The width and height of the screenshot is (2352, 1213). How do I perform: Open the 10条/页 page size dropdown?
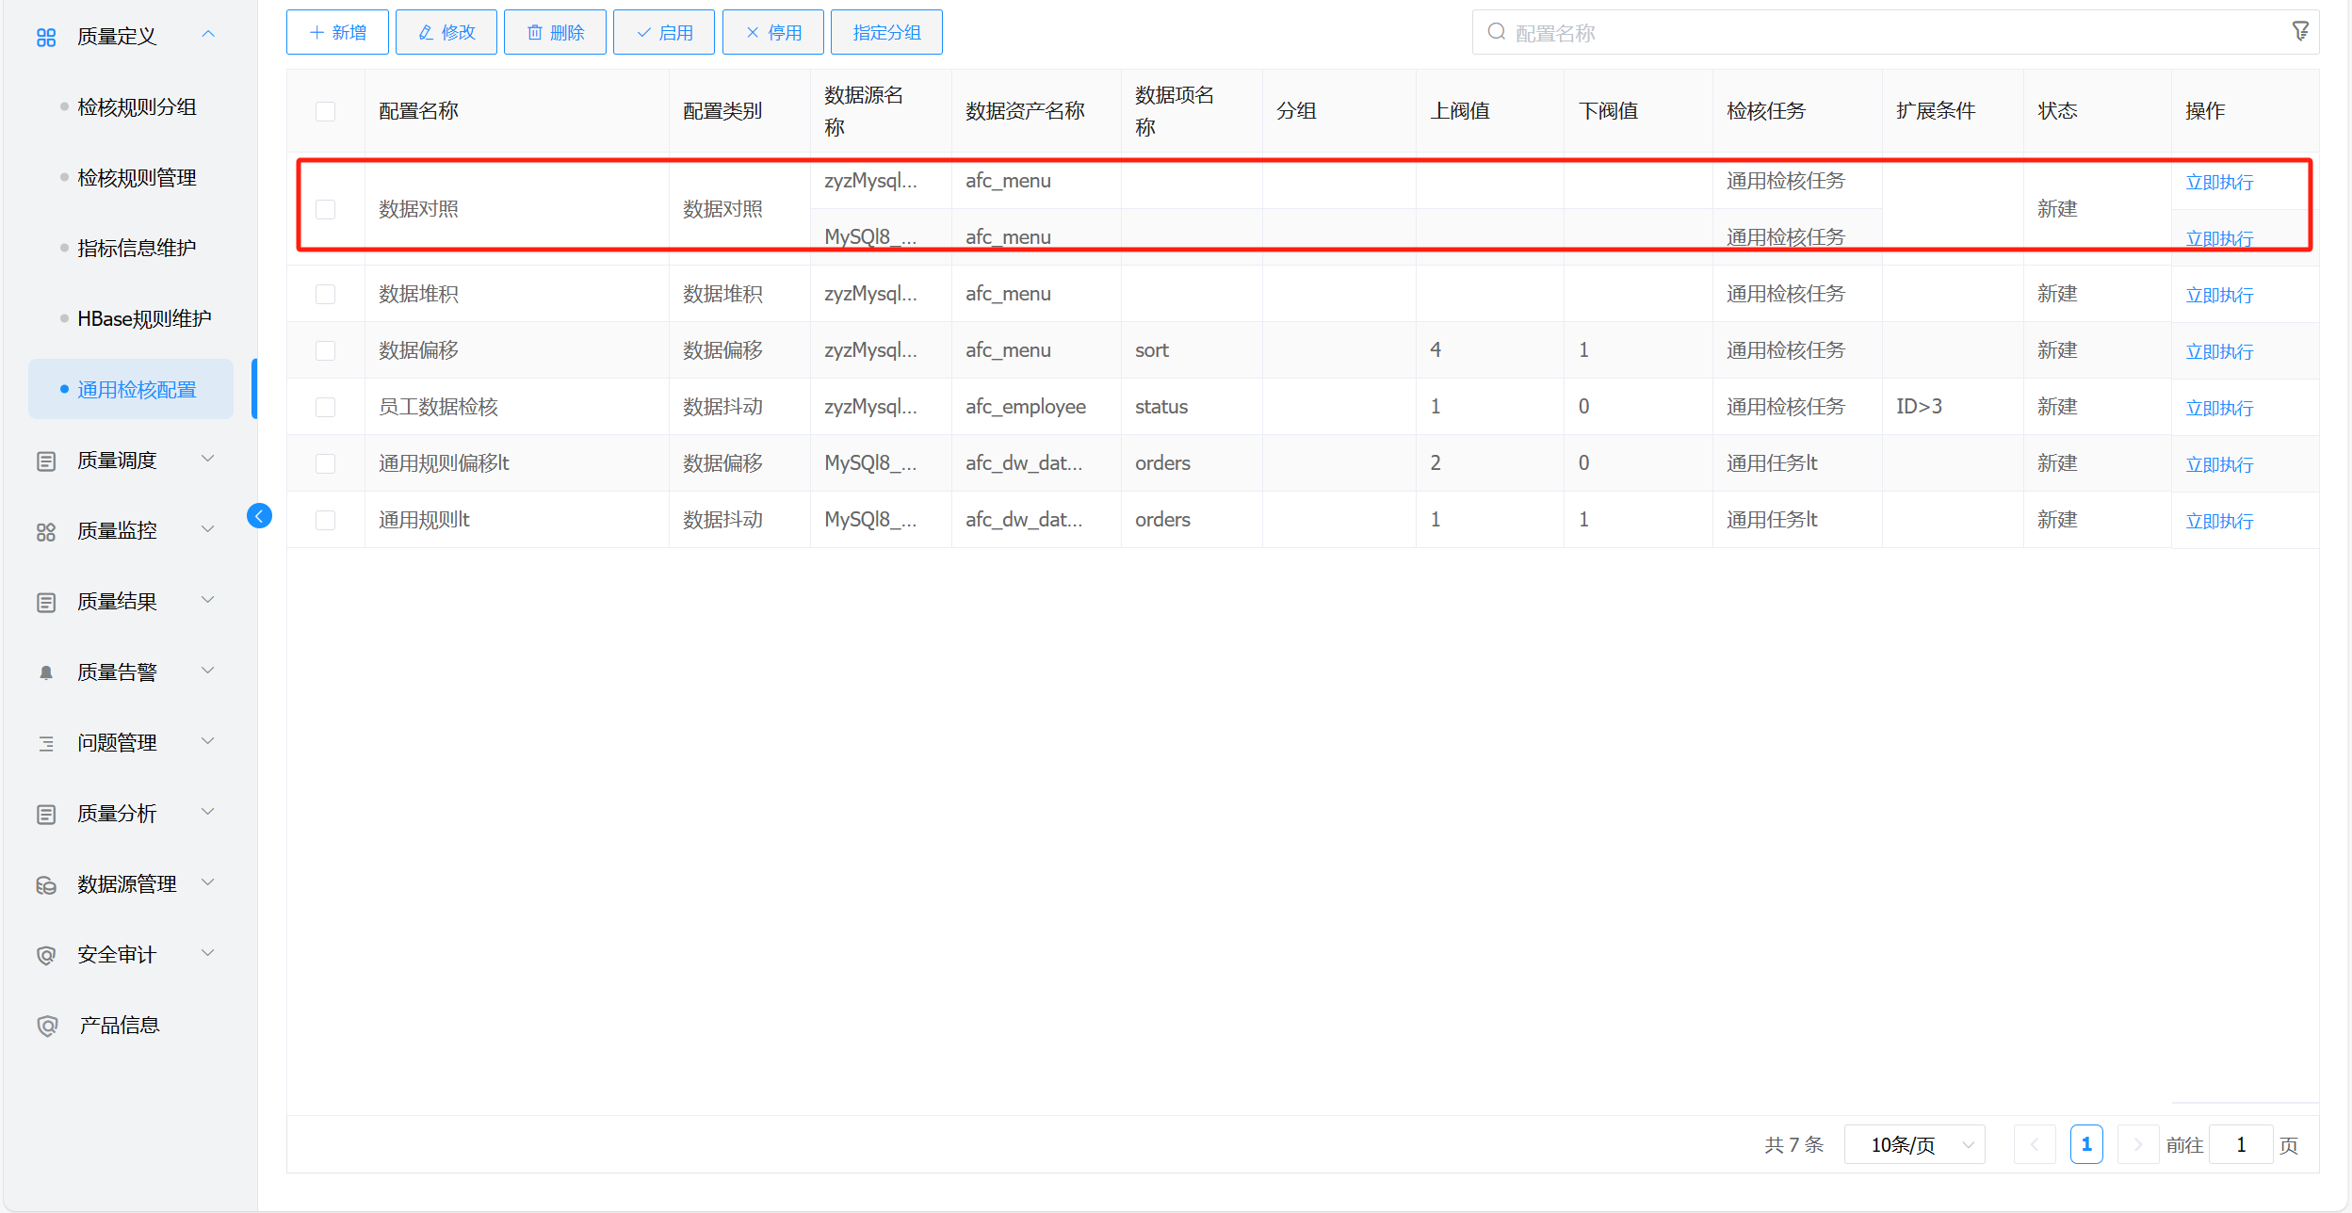pyautogui.click(x=1914, y=1144)
